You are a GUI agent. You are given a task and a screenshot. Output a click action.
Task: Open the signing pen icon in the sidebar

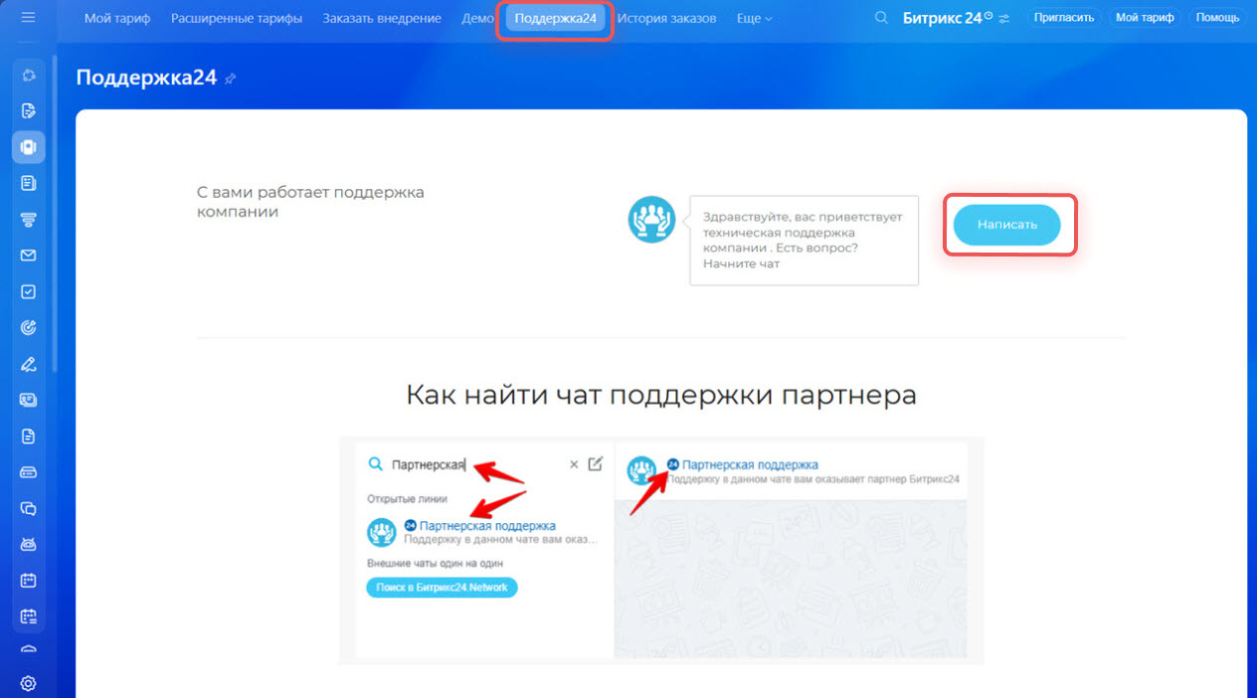28,364
